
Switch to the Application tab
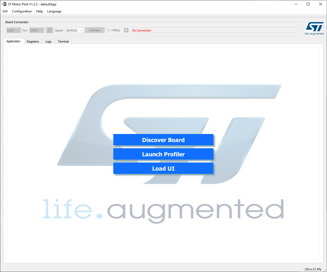tap(13, 41)
